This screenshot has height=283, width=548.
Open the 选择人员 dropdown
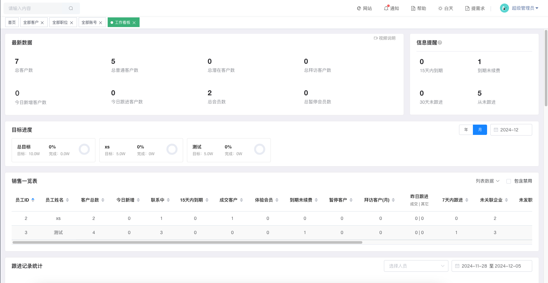tap(416, 266)
